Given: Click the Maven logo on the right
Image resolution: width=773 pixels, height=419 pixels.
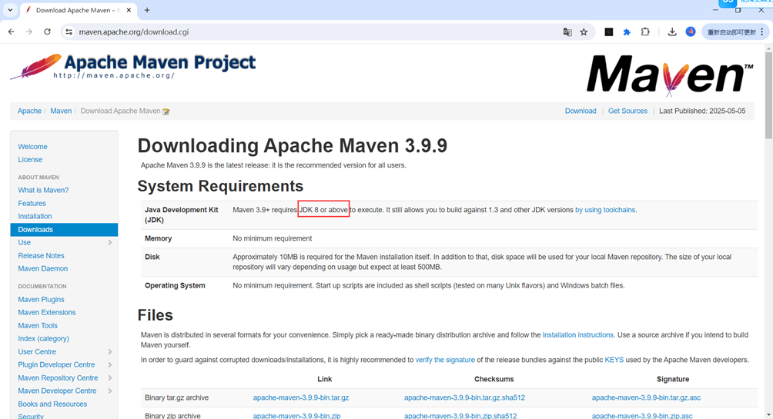Looking at the screenshot, I should [670, 75].
